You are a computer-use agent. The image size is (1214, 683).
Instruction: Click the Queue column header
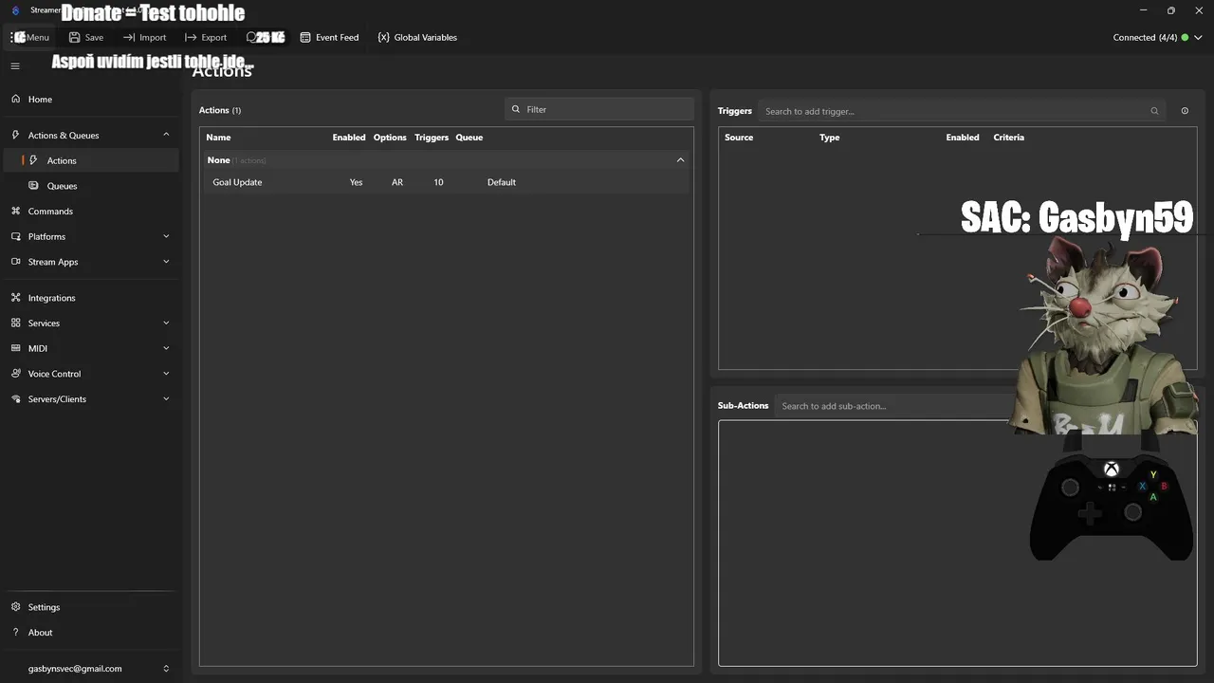coord(469,138)
